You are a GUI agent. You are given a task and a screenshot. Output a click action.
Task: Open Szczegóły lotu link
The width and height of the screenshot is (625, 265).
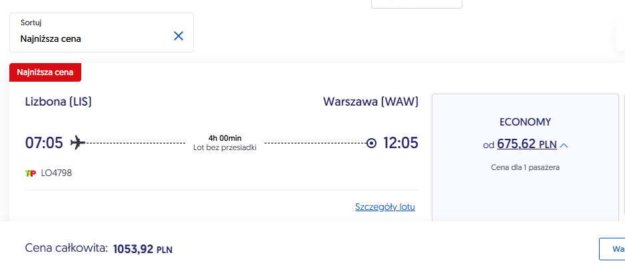[x=385, y=207]
